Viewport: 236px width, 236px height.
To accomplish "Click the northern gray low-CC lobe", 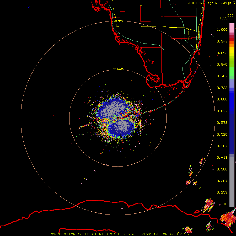I will [x=112, y=108].
